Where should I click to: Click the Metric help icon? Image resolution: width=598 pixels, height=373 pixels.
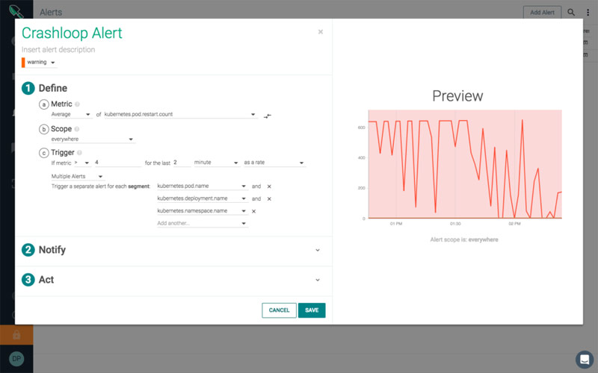tap(77, 104)
